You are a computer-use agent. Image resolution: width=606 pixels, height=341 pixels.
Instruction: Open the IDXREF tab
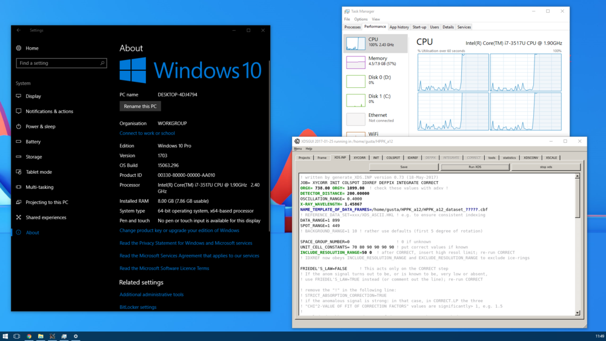click(413, 157)
